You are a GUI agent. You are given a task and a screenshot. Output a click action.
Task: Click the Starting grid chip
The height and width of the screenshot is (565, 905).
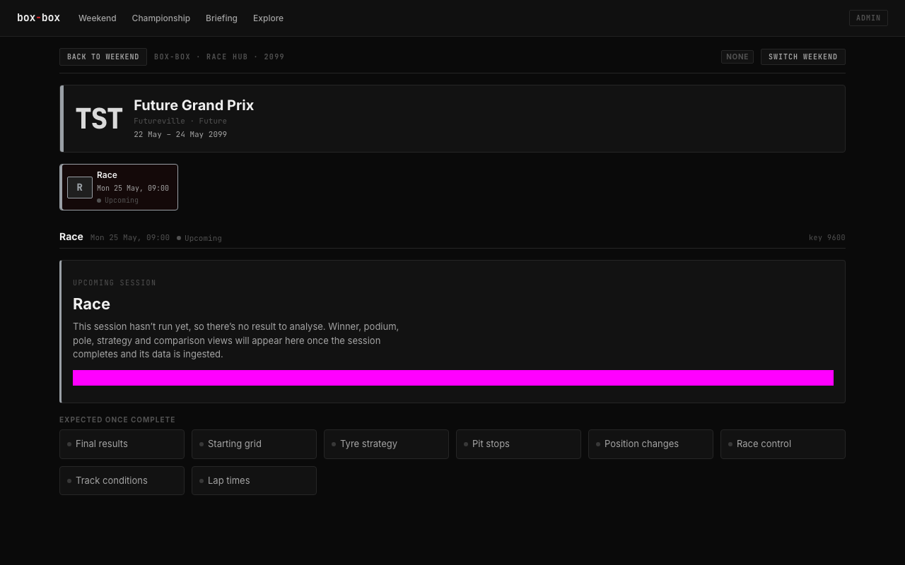254,444
